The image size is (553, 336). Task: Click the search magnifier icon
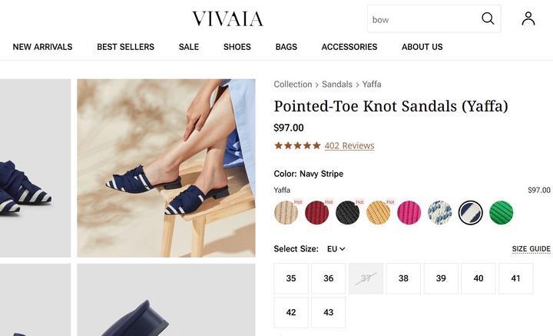pos(488,19)
